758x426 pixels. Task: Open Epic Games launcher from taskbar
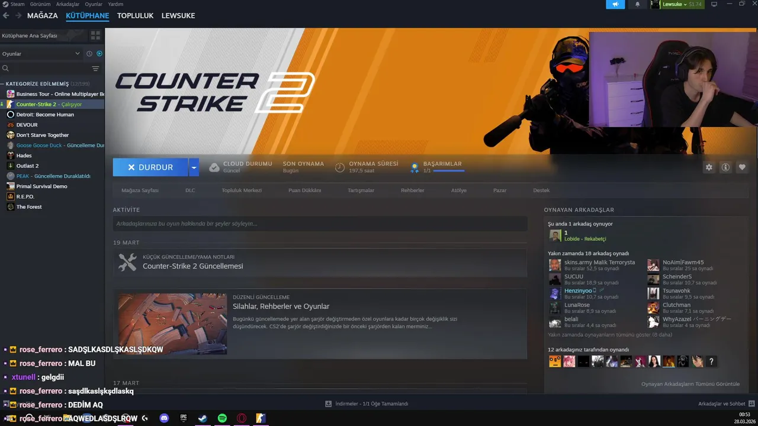[x=184, y=418]
